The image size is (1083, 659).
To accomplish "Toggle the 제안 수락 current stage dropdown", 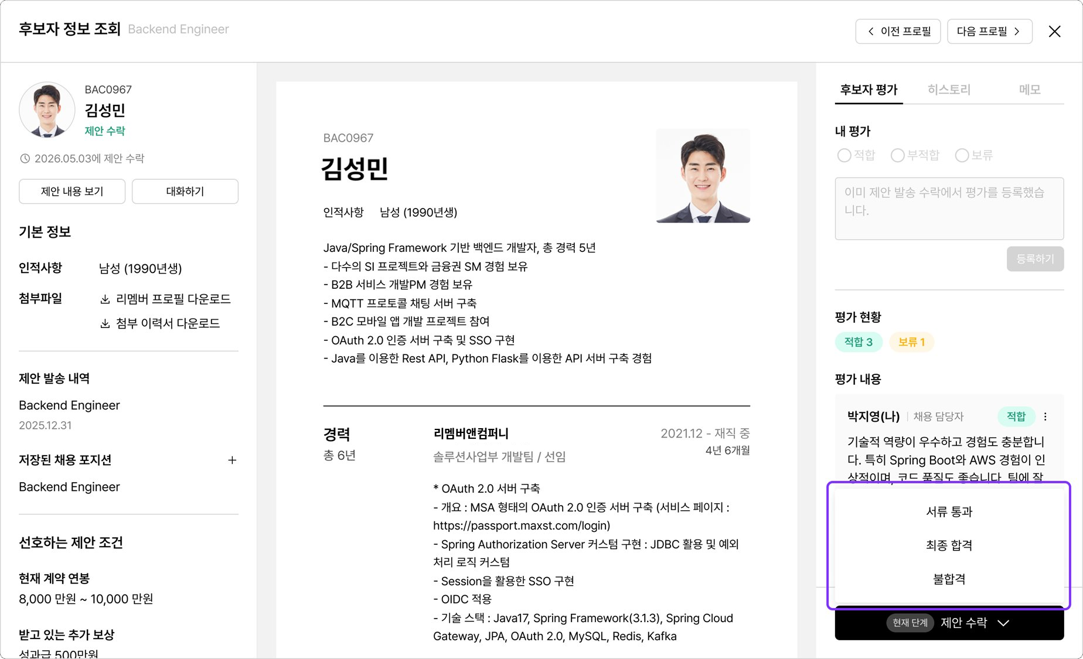I will (949, 623).
